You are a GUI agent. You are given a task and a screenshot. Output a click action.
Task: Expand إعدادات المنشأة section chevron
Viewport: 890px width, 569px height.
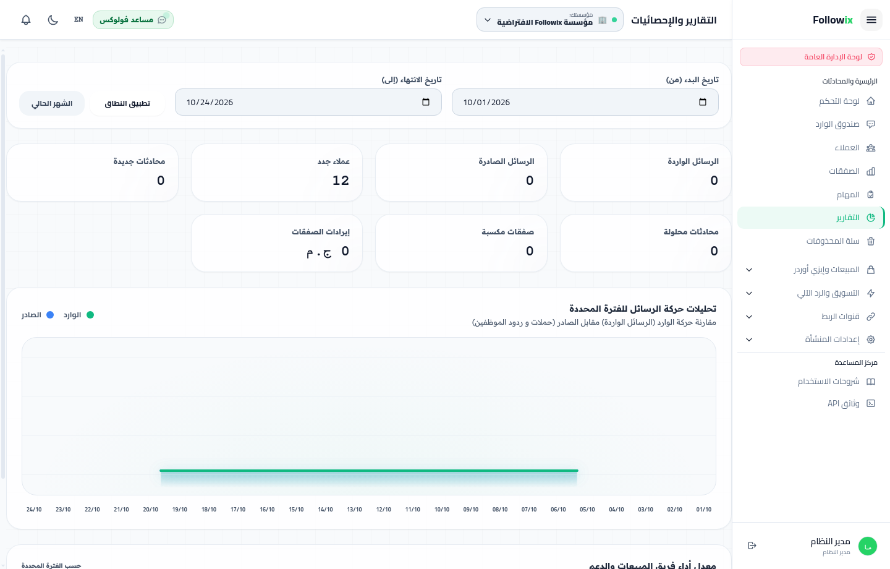click(x=749, y=340)
